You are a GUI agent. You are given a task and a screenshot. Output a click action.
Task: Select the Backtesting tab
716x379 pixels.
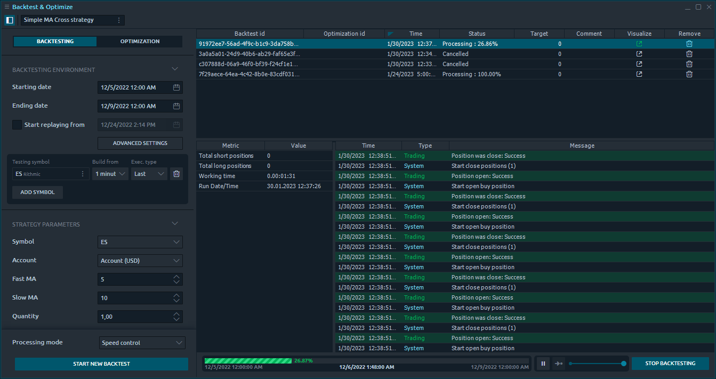[x=55, y=42]
